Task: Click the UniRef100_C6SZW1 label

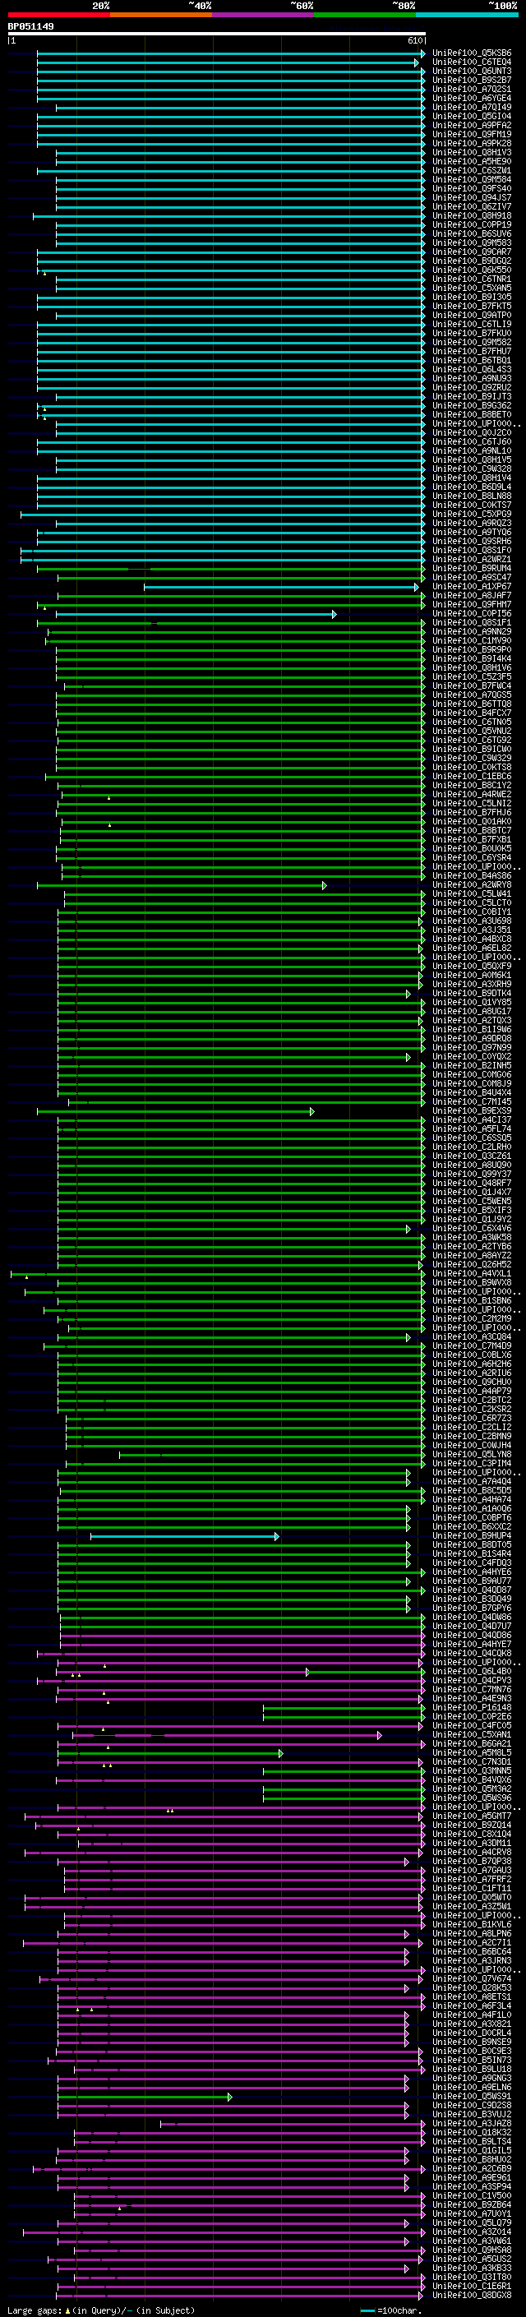Action: (472, 170)
